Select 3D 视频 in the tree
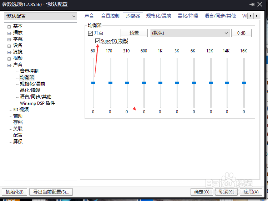The width and height of the screenshot is (268, 201). [21, 109]
